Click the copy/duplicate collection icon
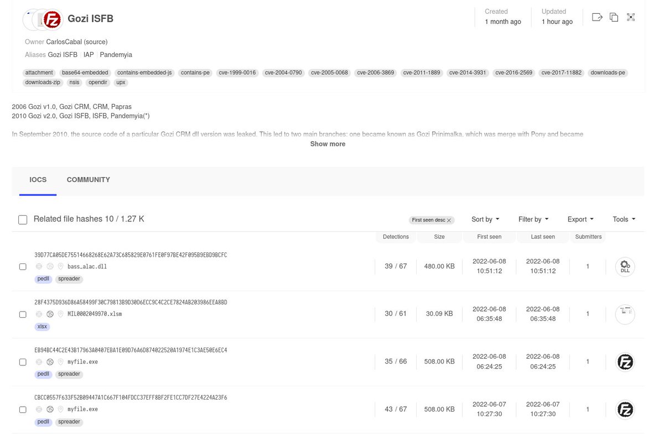Screen dimensions: 664x435 [x=614, y=17]
